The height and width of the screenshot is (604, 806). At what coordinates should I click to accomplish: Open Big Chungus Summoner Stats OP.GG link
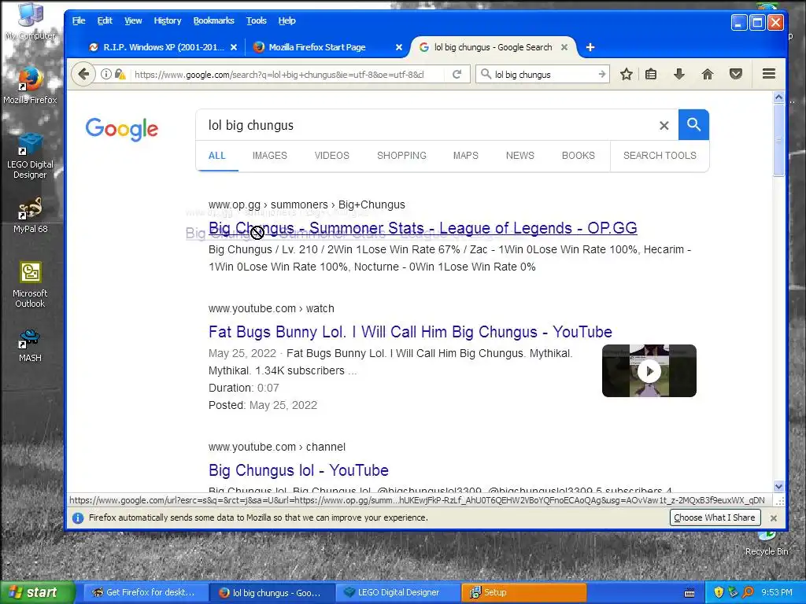(423, 228)
